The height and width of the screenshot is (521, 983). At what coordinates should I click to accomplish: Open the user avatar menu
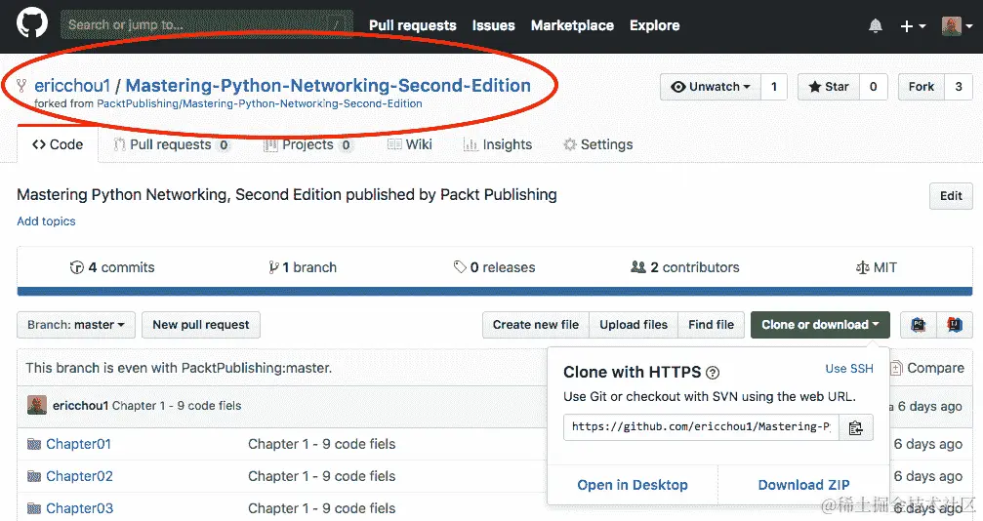[955, 26]
